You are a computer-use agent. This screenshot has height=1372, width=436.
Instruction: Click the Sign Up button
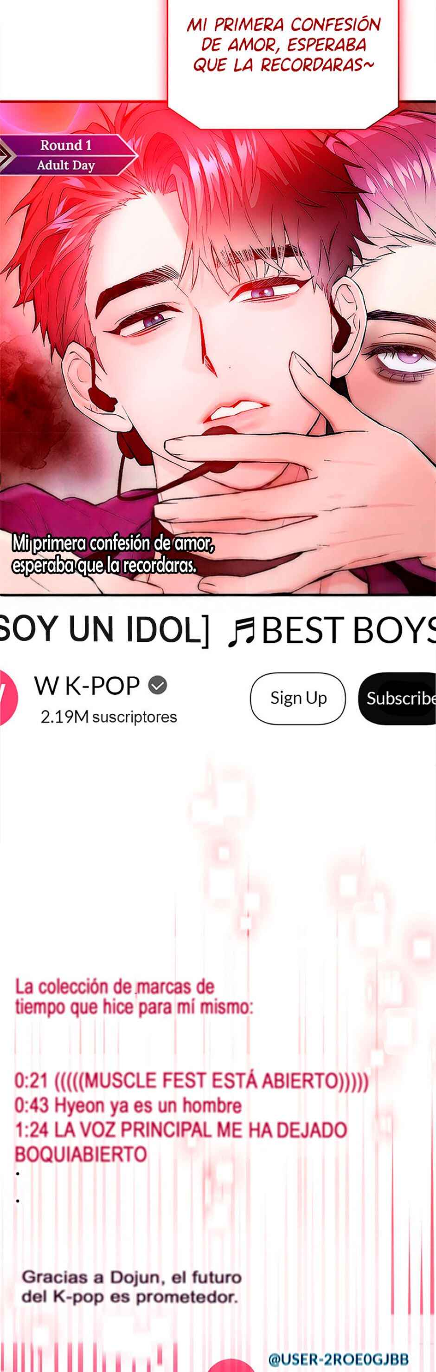click(298, 698)
